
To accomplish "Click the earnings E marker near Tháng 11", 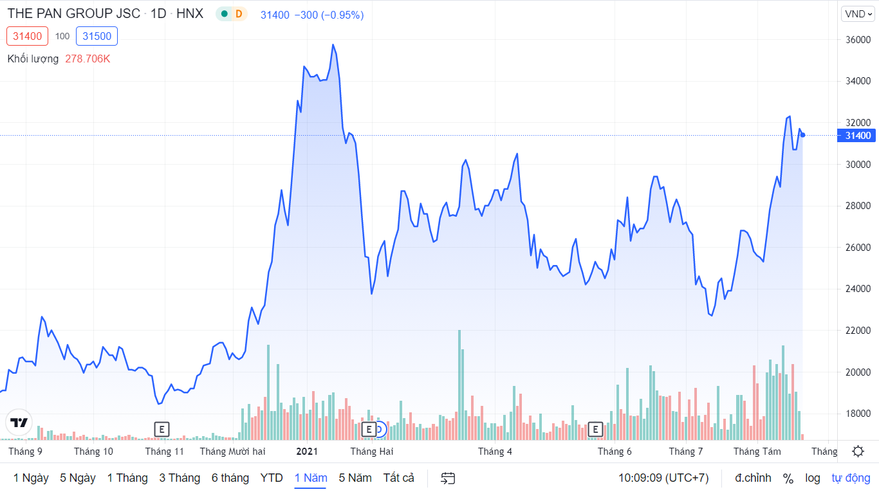I will tap(162, 429).
